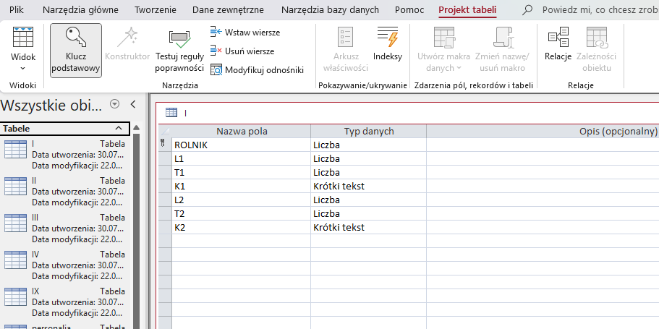
Task: Expand the Widok dropdown button
Action: [x=22, y=67]
